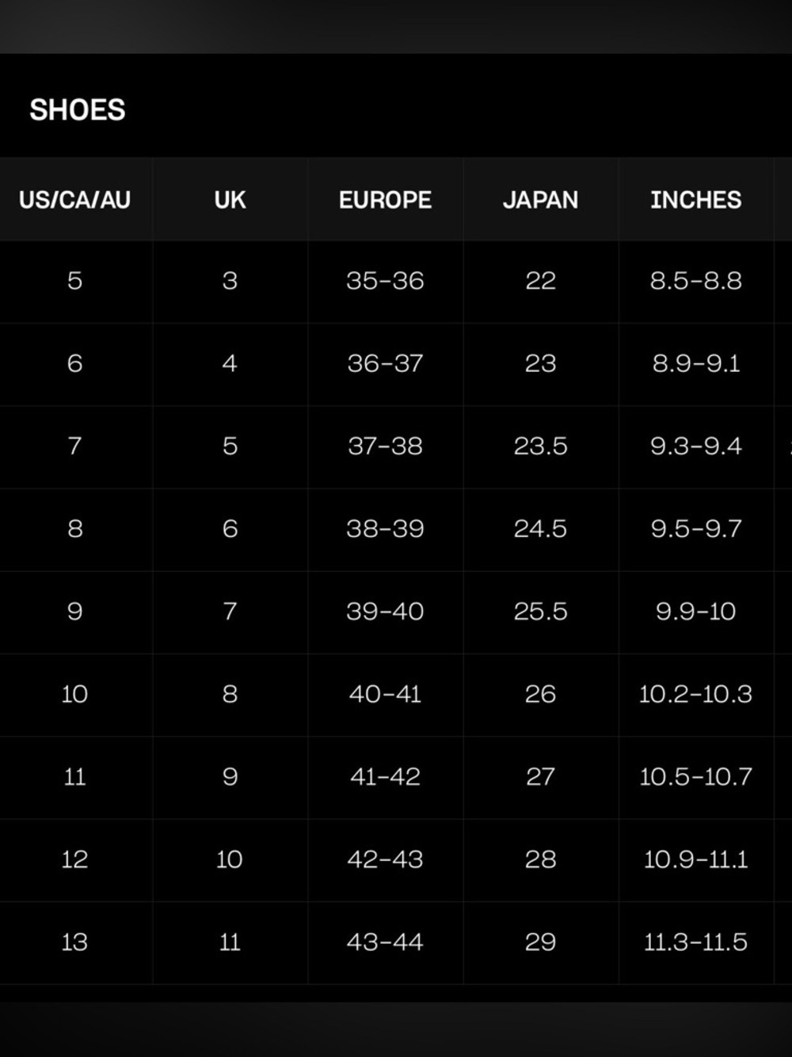Select the US/CA/AU column header
This screenshot has width=792, height=1057.
pyautogui.click(x=74, y=200)
